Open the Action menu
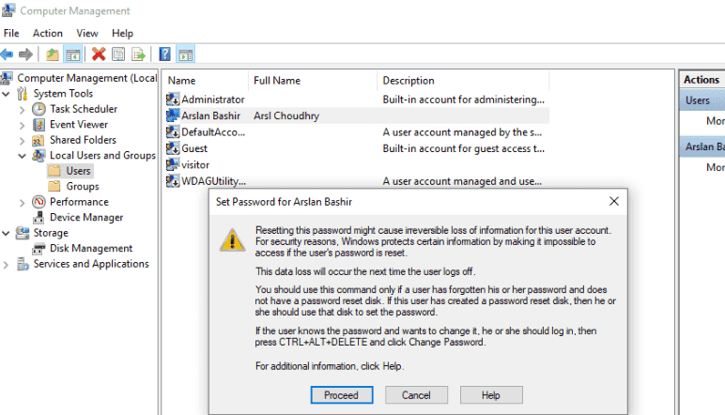Image resolution: width=725 pixels, height=415 pixels. pyautogui.click(x=48, y=33)
